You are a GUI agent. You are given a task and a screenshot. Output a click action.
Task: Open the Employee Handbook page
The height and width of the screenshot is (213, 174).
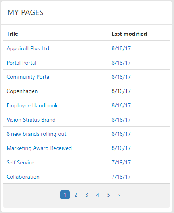pyautogui.click(x=32, y=106)
